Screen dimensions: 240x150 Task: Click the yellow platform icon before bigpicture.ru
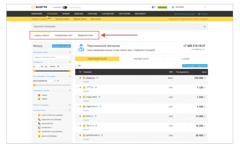pyautogui.click(x=84, y=107)
